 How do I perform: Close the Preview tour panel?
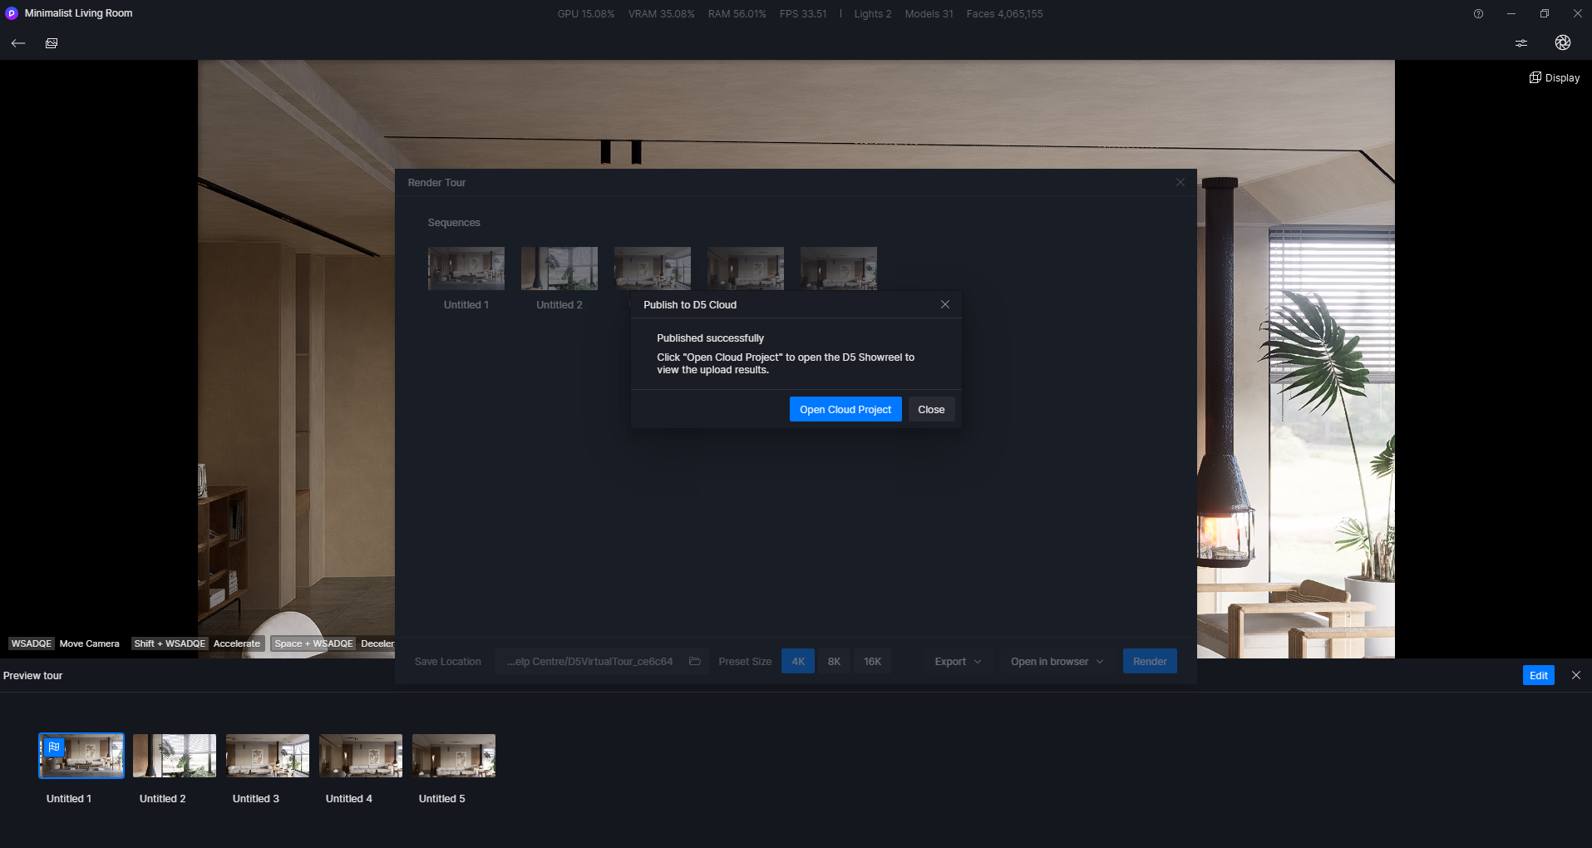[1576, 675]
